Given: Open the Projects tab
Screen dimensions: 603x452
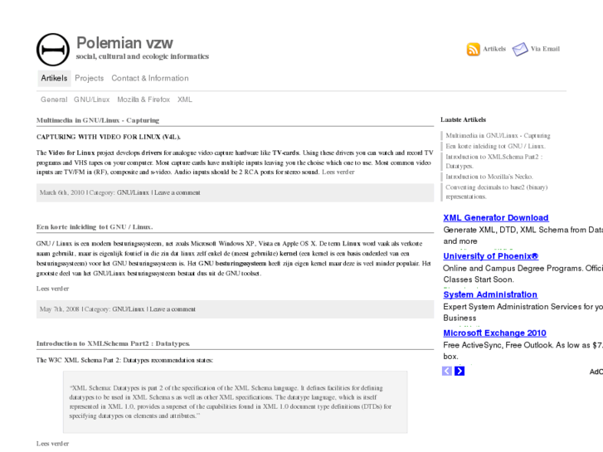Looking at the screenshot, I should pyautogui.click(x=90, y=78).
